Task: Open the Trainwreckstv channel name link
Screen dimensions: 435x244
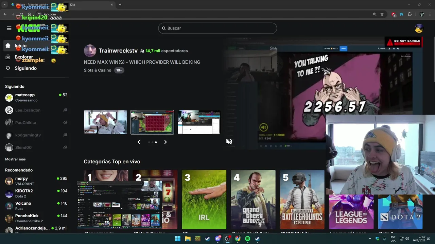Action: (118, 50)
